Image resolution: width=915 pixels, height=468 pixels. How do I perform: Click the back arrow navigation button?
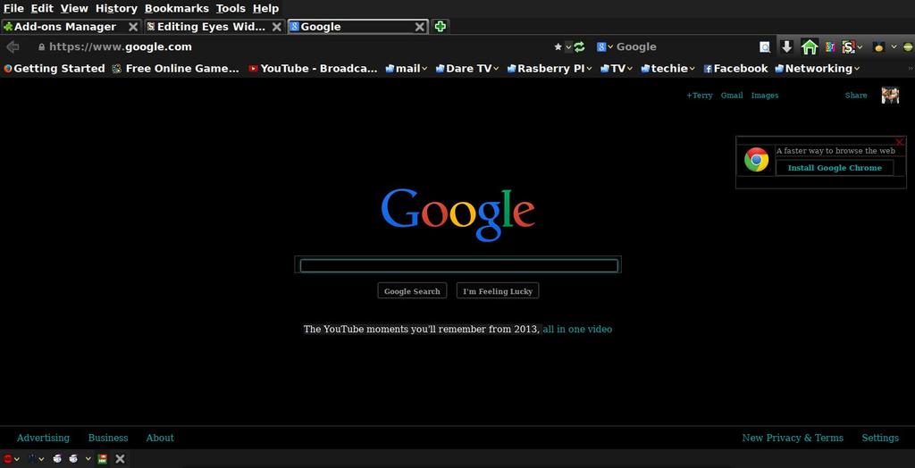pyautogui.click(x=13, y=46)
